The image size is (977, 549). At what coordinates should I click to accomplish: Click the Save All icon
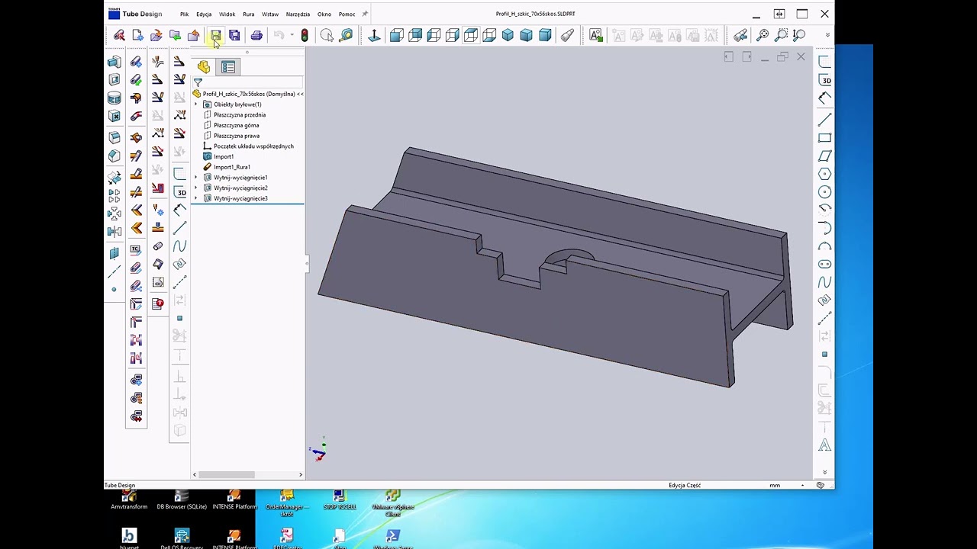234,35
